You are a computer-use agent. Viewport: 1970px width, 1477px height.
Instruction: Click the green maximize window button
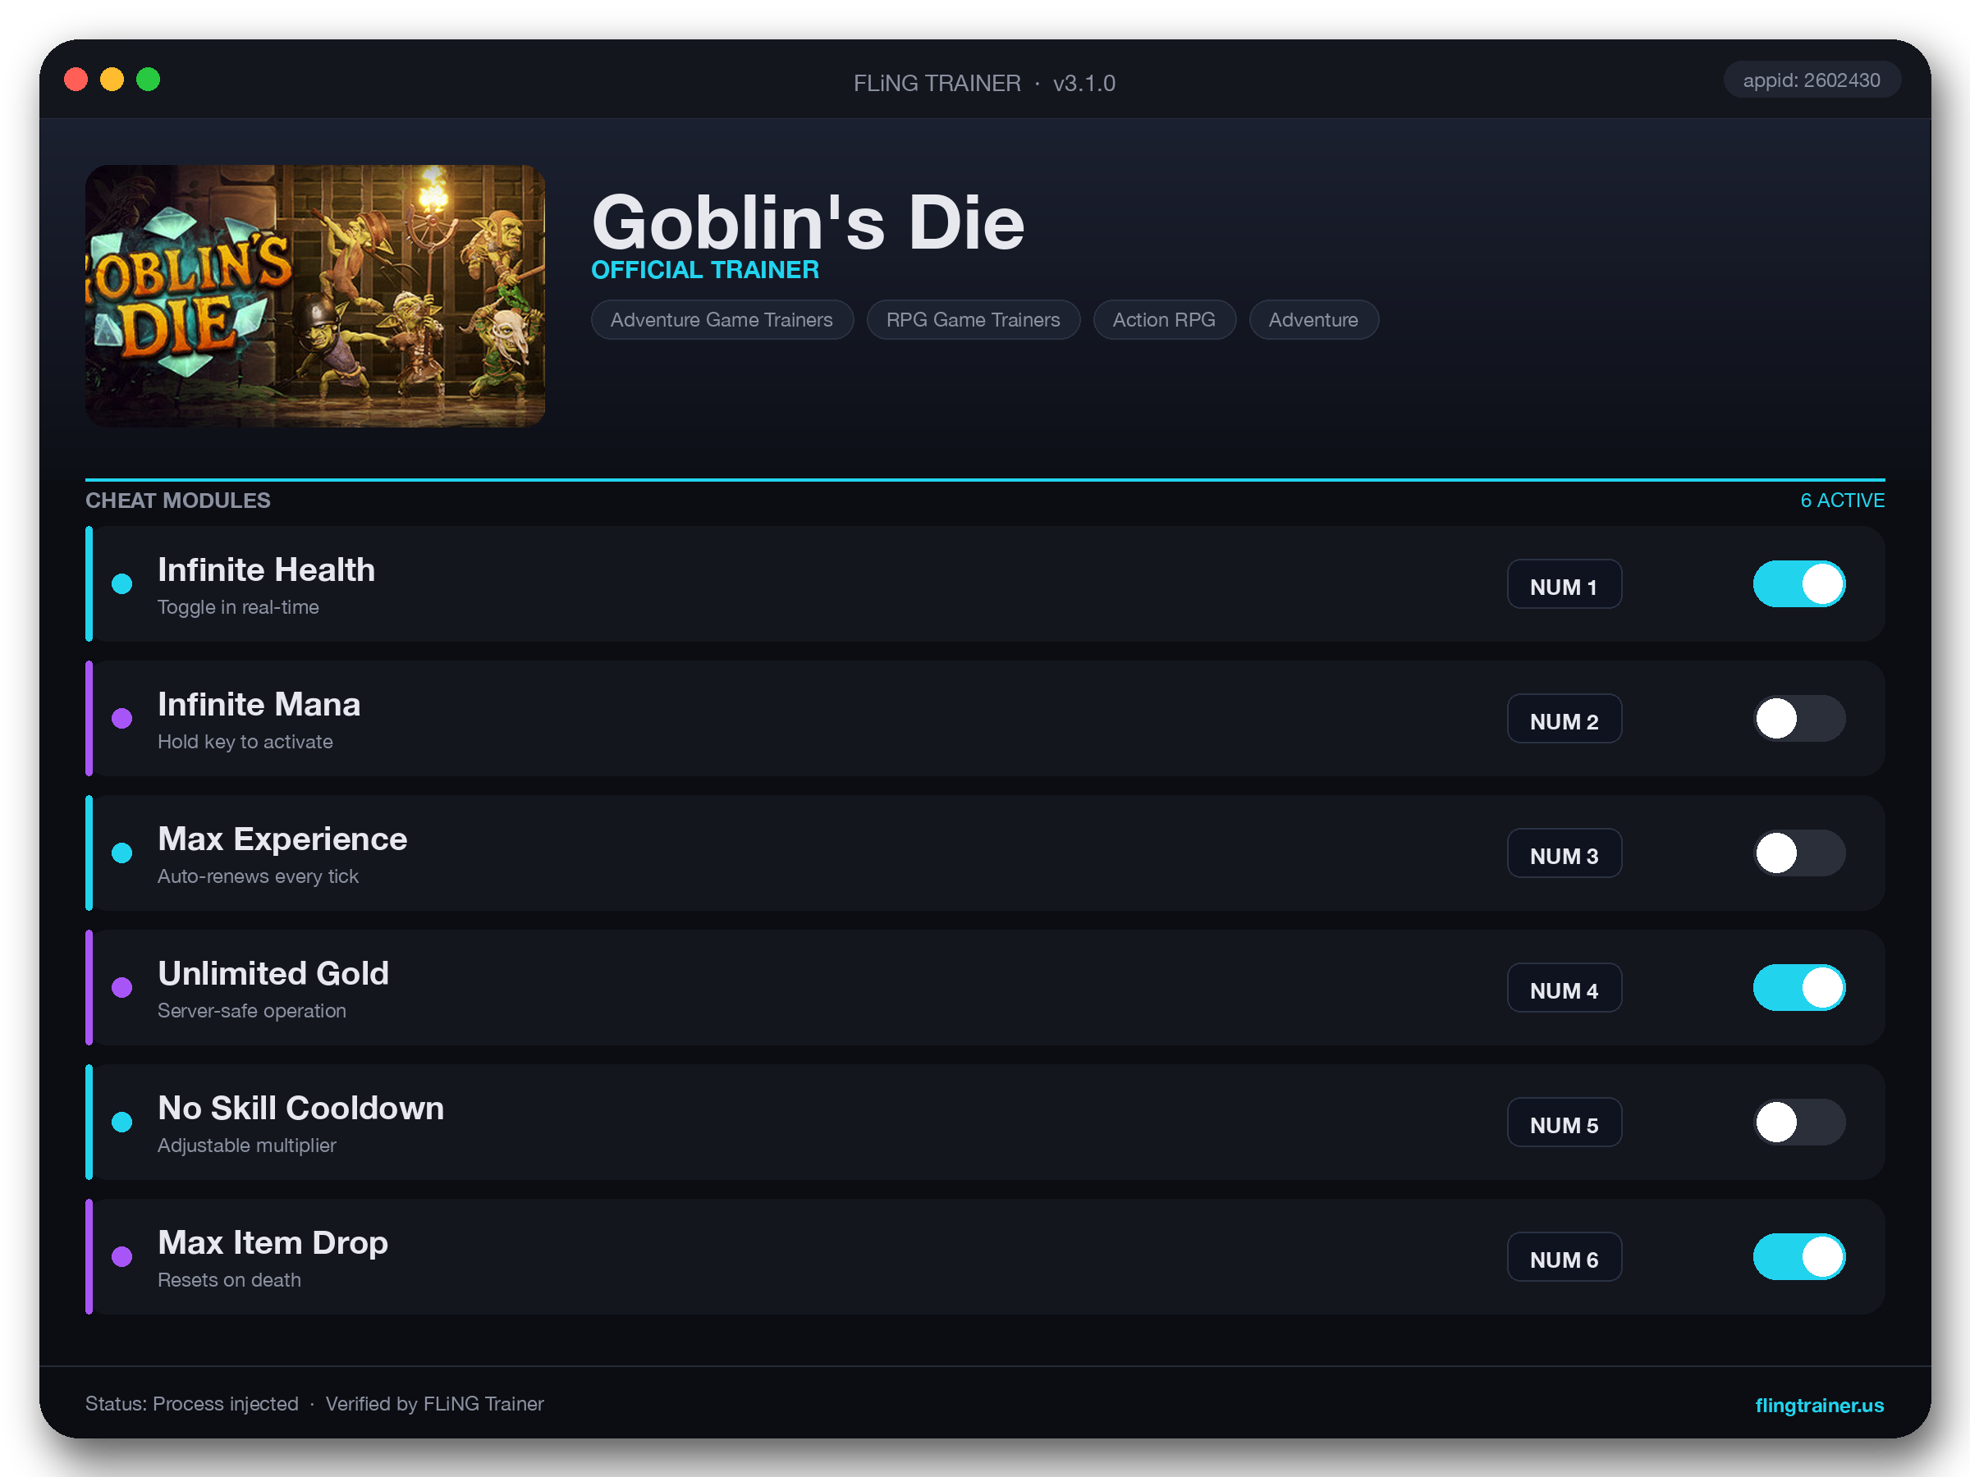click(149, 80)
